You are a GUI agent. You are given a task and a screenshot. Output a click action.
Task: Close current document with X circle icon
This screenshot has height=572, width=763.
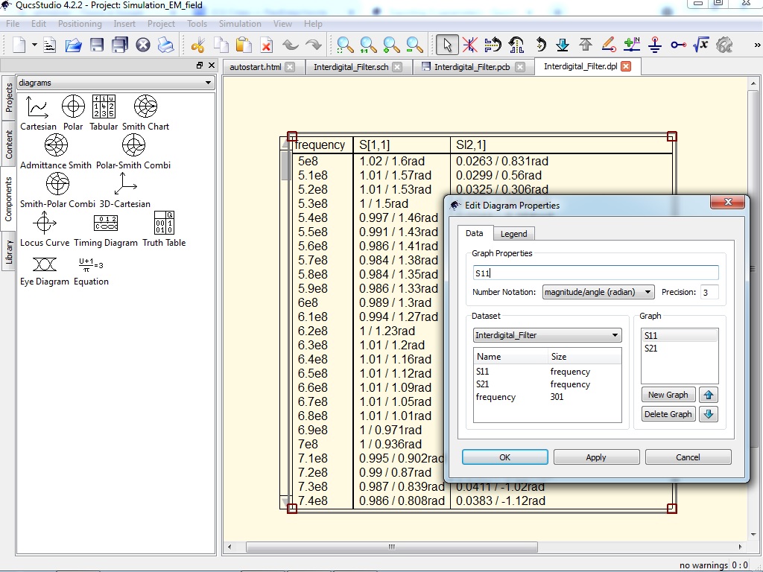[142, 45]
